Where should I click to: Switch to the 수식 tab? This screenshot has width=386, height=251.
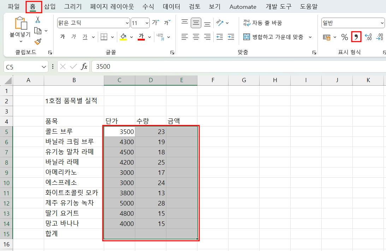(148, 7)
